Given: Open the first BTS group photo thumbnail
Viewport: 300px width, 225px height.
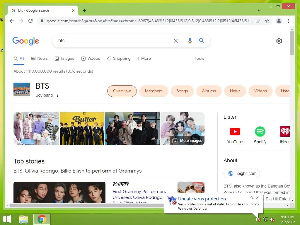Looking at the screenshot, I should coord(36,129).
